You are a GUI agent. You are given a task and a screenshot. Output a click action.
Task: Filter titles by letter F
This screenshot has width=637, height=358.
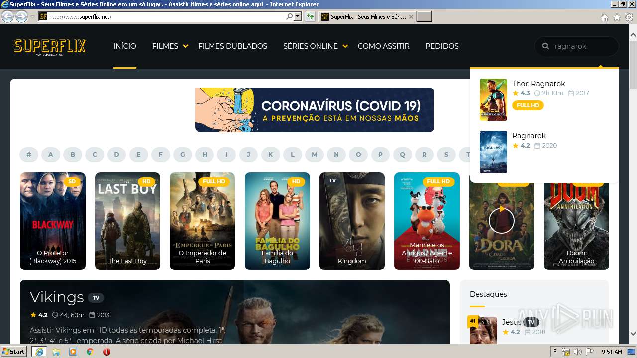click(x=161, y=155)
